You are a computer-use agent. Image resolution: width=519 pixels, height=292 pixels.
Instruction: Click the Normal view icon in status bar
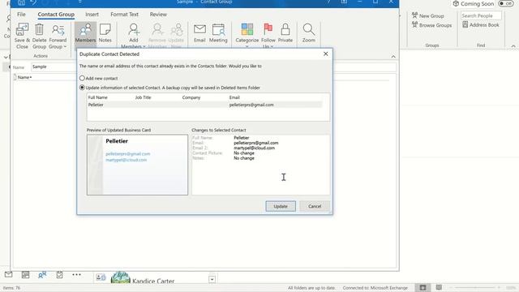422,288
